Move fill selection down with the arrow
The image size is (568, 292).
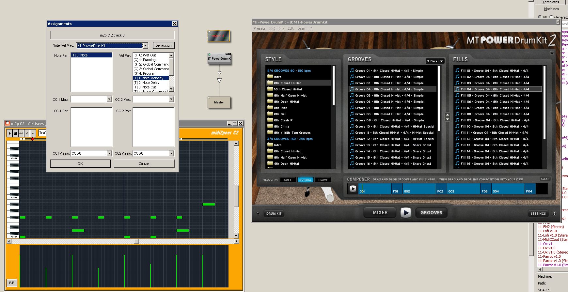(448, 119)
